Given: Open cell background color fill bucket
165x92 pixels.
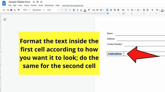Looking at the screenshot, I should point(157,10).
